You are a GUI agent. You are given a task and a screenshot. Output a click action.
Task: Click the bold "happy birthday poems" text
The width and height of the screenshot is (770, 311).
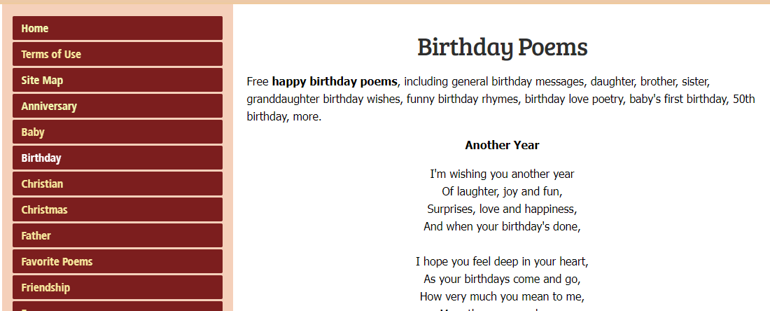(335, 81)
